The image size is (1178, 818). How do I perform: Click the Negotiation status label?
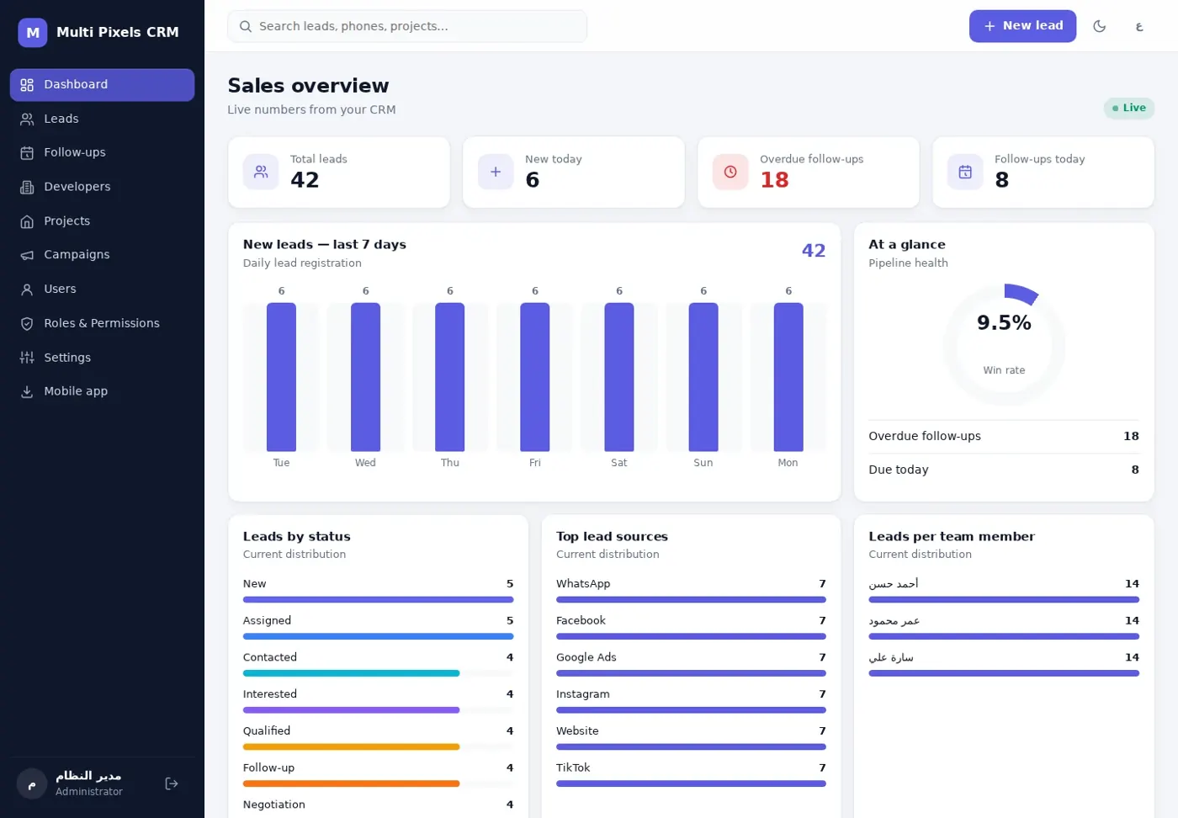[274, 805]
